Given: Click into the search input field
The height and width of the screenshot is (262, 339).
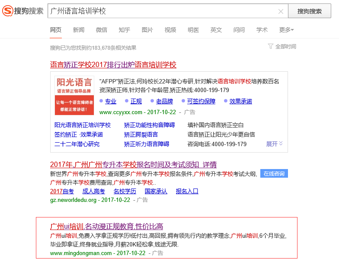Looking at the screenshot, I should (x=160, y=11).
